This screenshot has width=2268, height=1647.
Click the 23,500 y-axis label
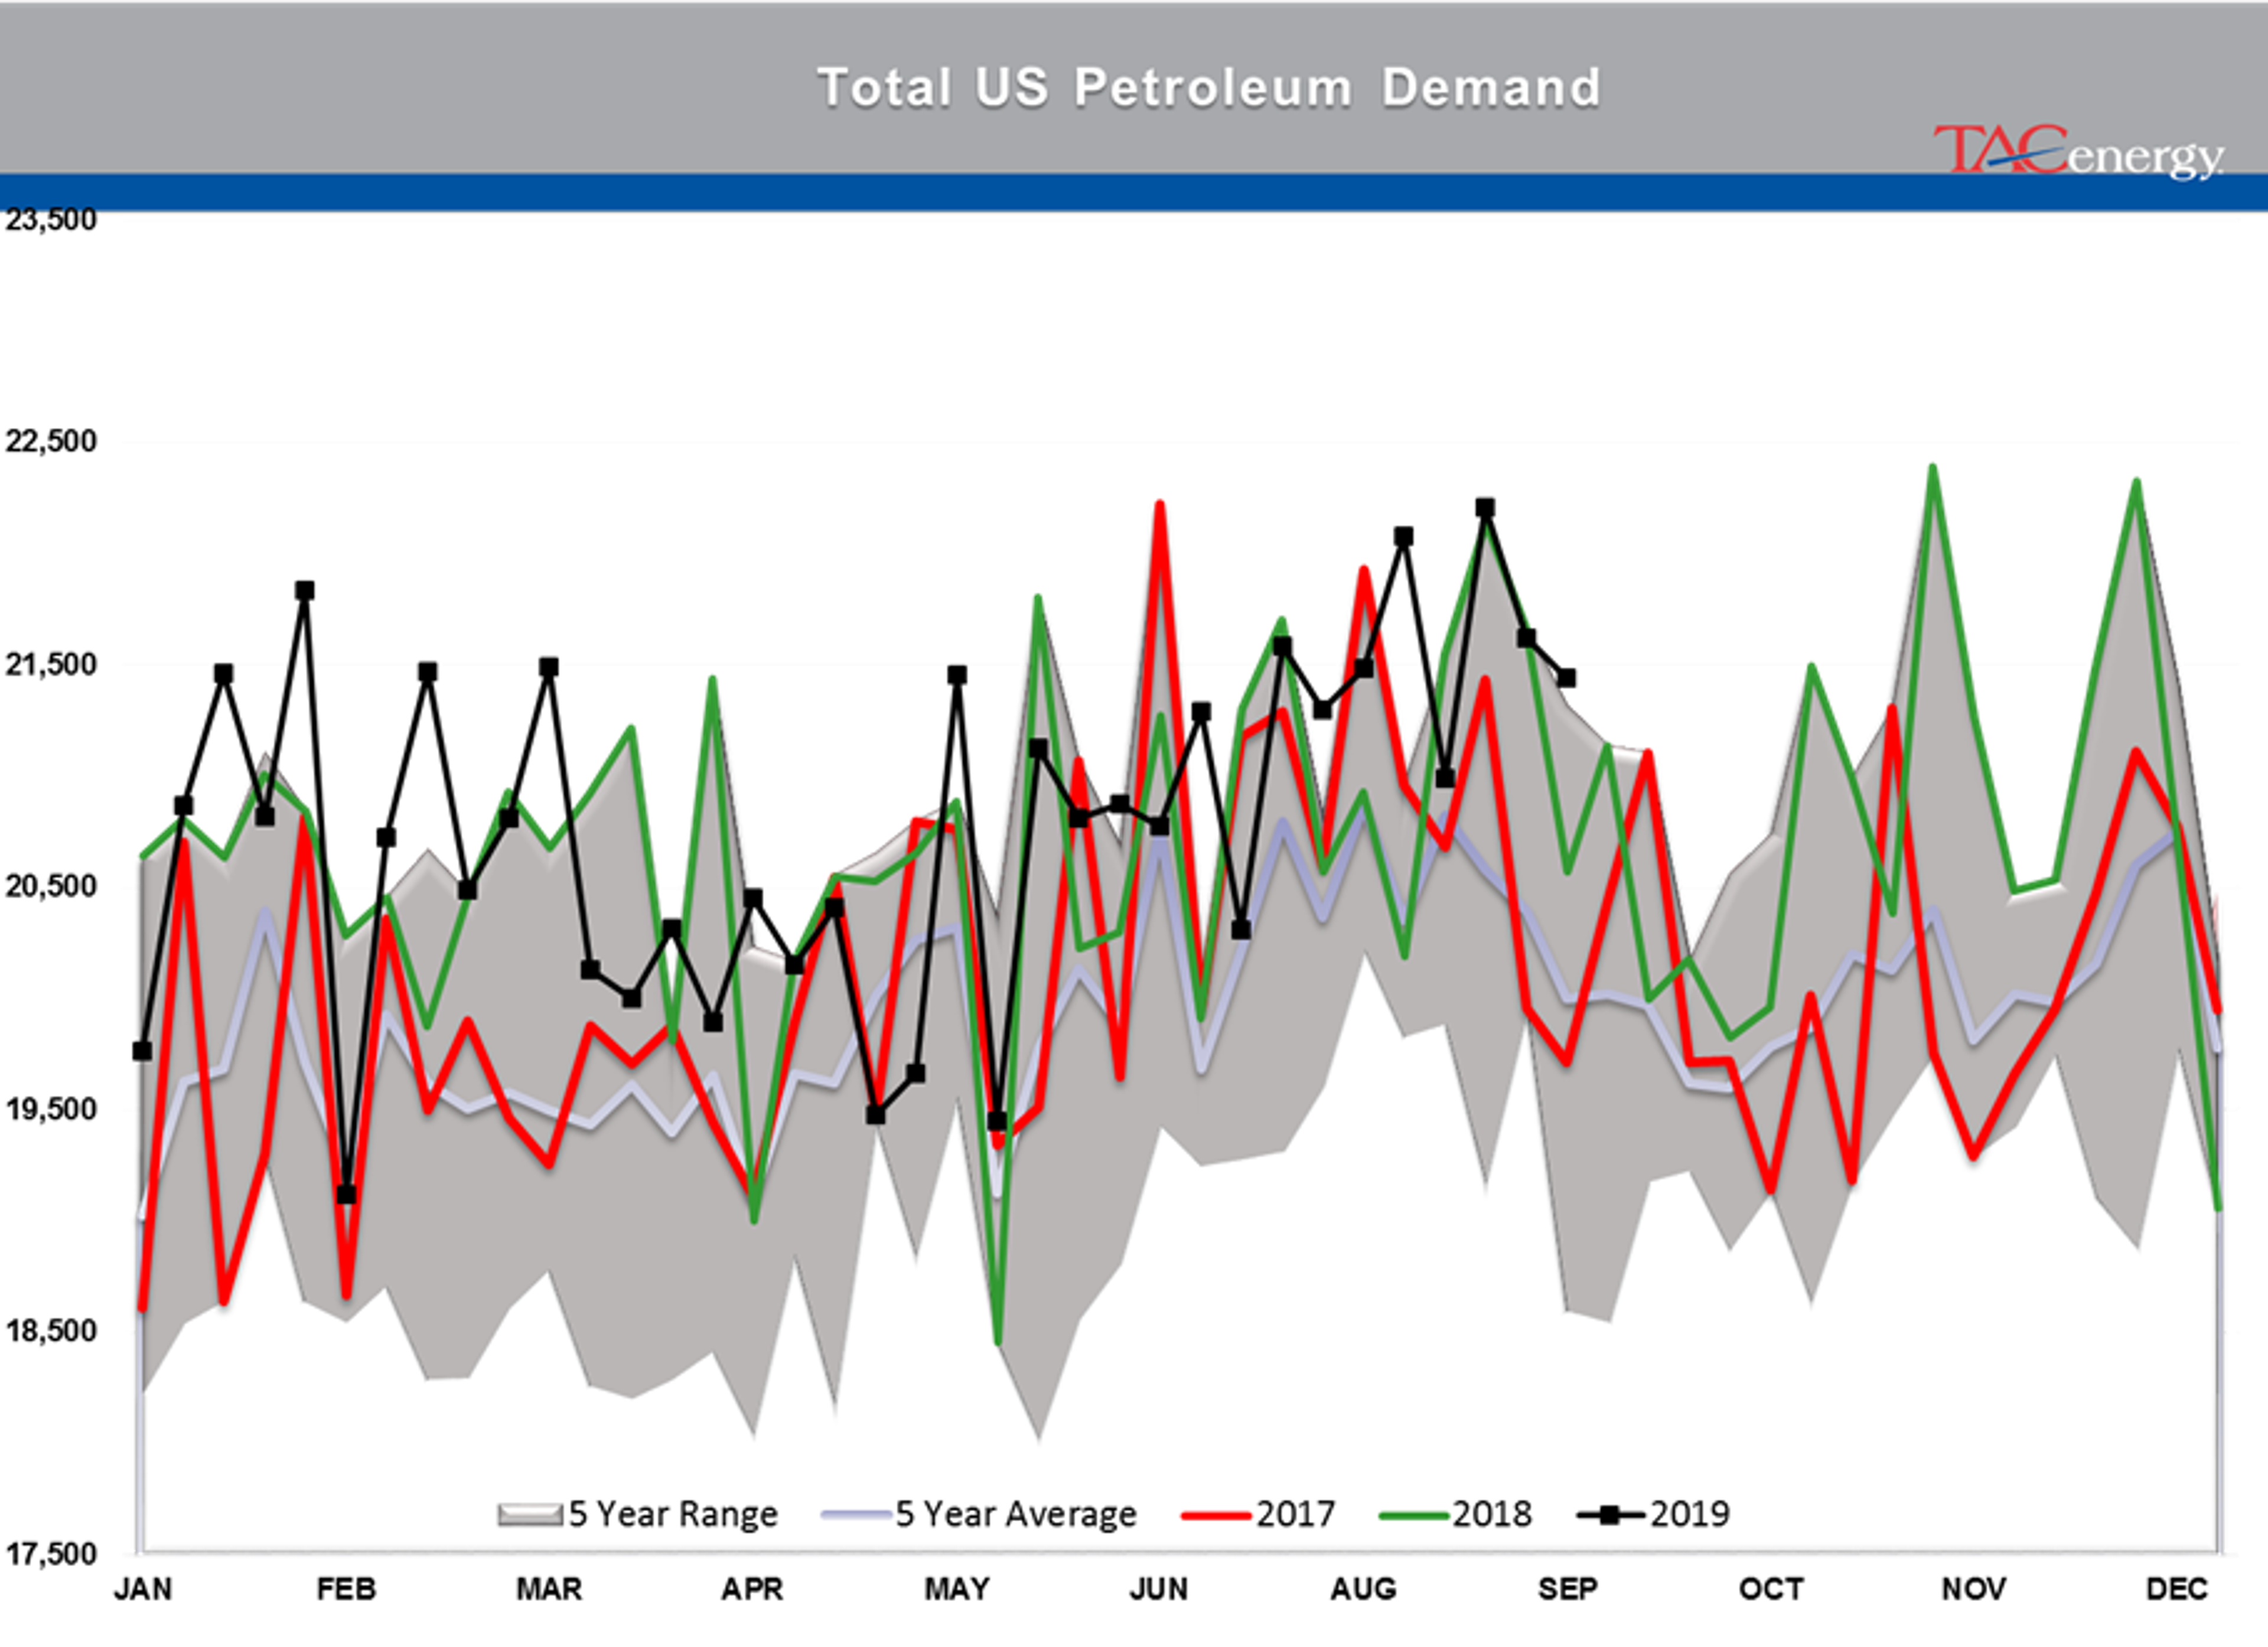(51, 220)
